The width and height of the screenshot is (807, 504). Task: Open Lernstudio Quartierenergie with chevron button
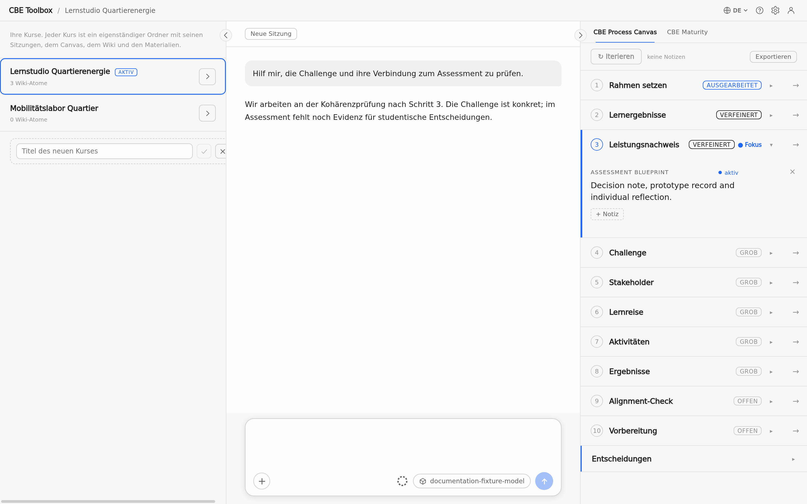(207, 77)
